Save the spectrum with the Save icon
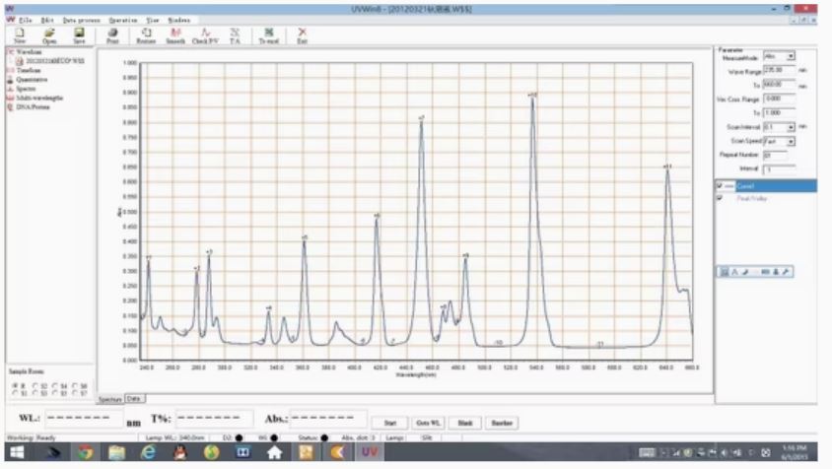The height and width of the screenshot is (469, 832). coord(79,35)
